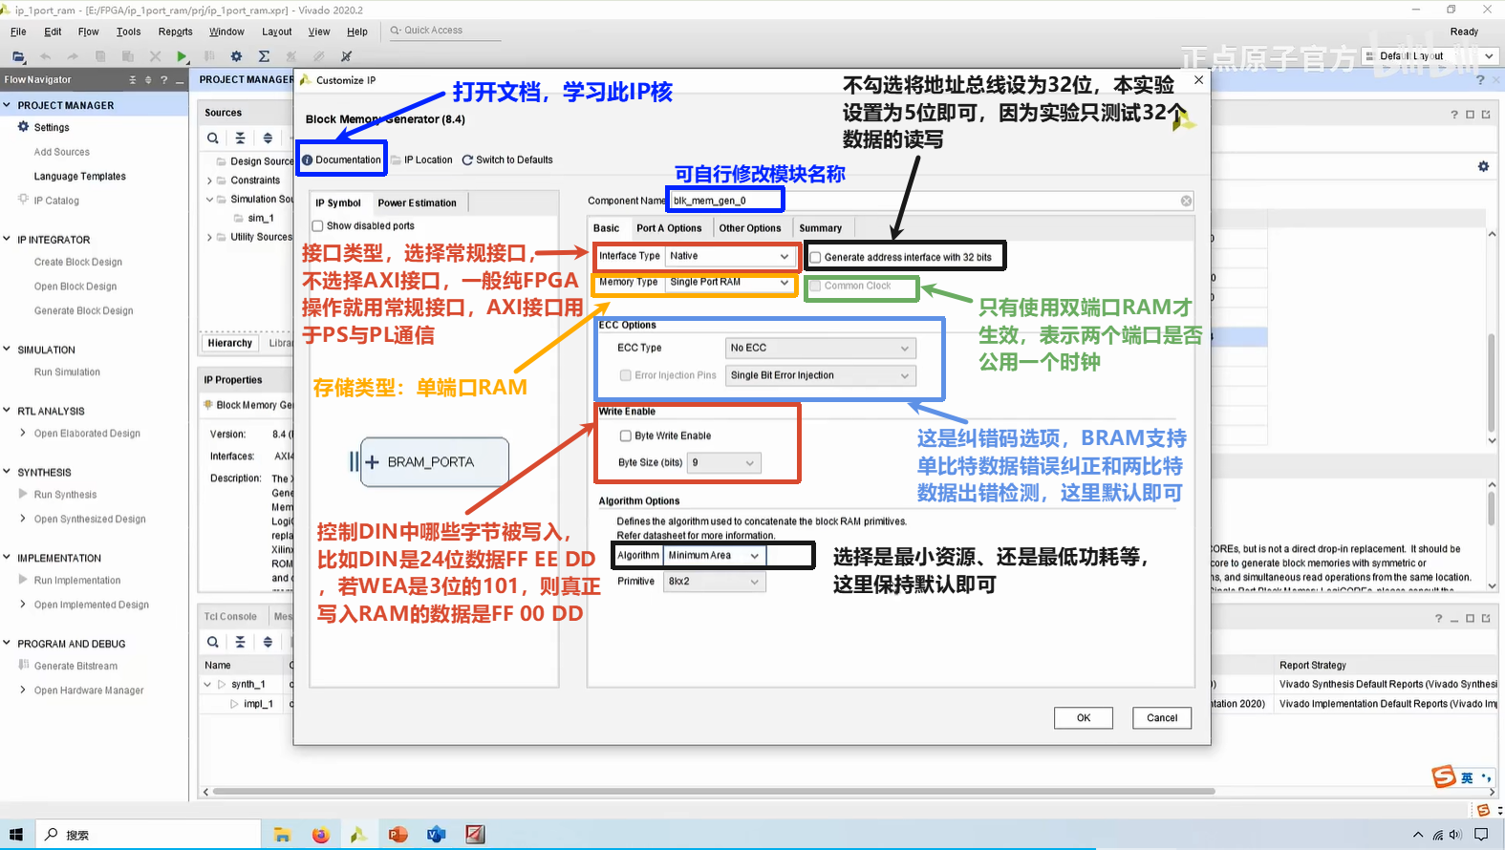This screenshot has width=1505, height=850.
Task: Switch to the Summary tab
Action: tap(821, 228)
